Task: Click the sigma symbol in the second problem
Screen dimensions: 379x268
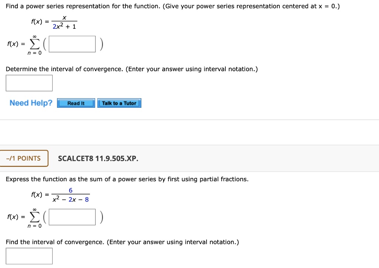Action: click(x=34, y=217)
